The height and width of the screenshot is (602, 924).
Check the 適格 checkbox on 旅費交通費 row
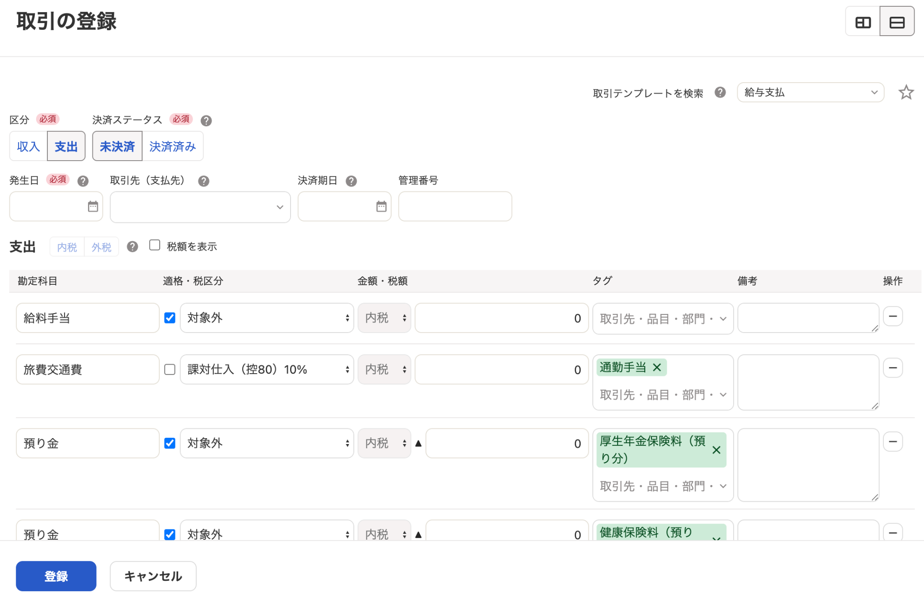pyautogui.click(x=170, y=369)
